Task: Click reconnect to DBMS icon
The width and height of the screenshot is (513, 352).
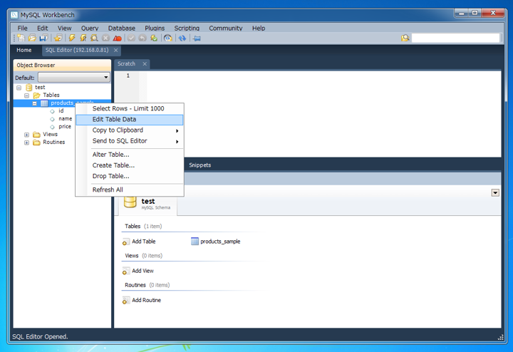Action: click(168, 38)
